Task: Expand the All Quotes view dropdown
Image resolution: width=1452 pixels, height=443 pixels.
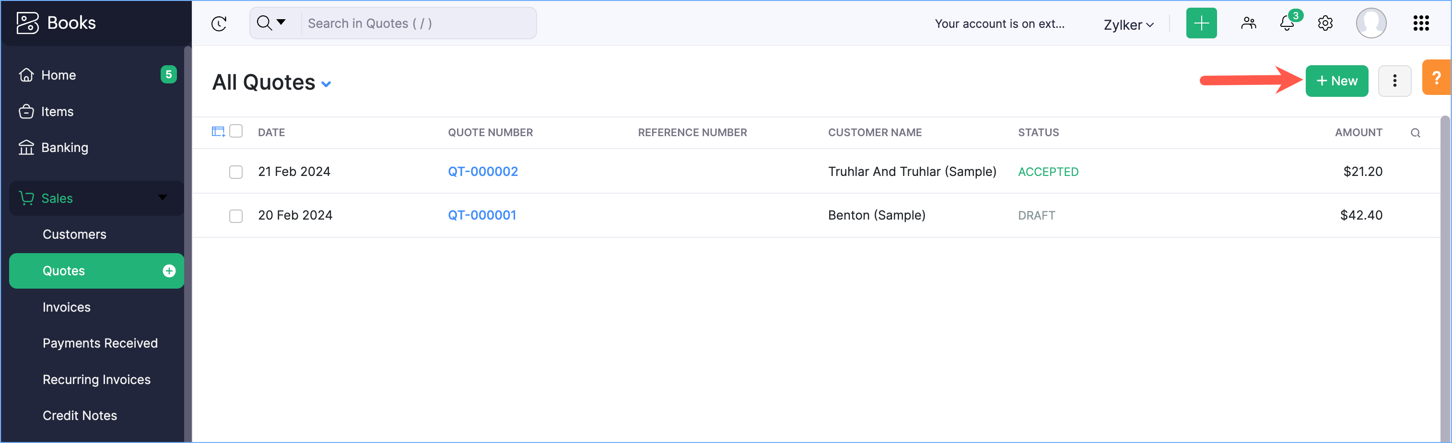Action: coord(326,84)
